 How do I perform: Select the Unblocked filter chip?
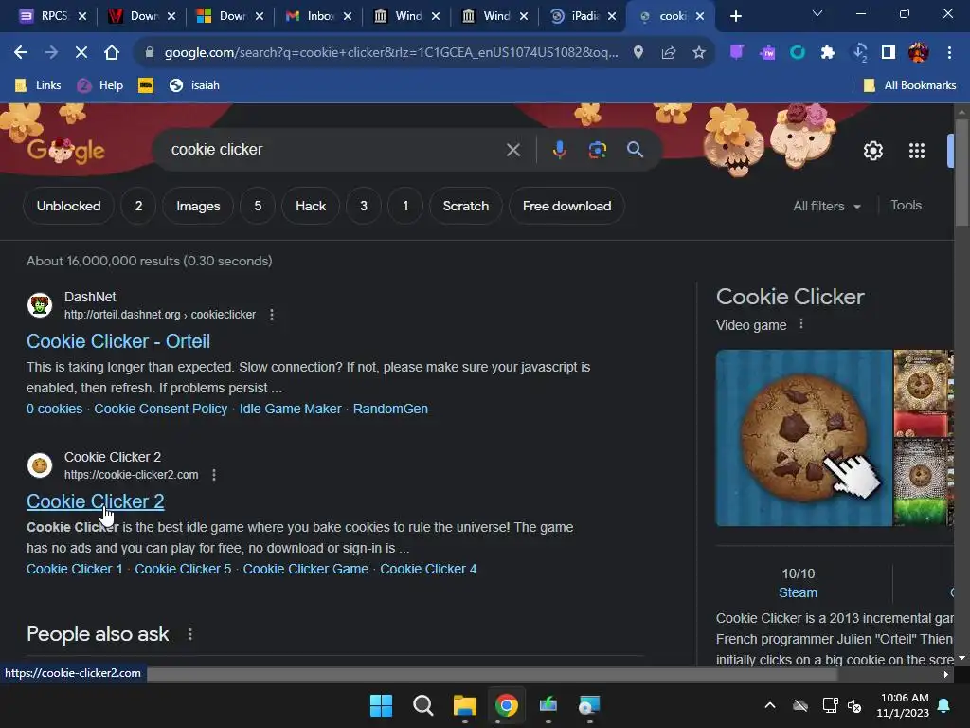68,206
